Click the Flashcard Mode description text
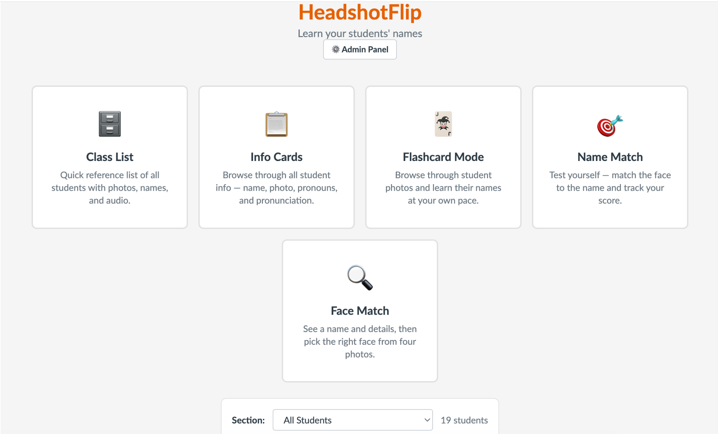Image resolution: width=718 pixels, height=434 pixels. 443,188
